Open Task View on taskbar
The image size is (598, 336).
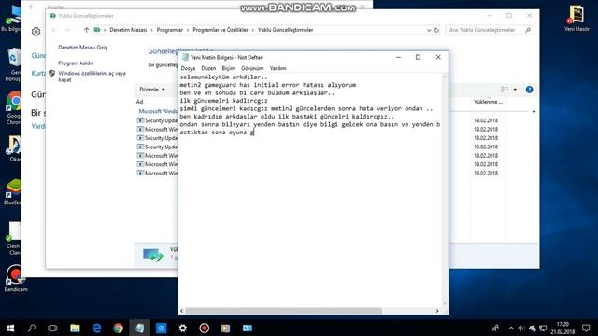pyautogui.click(x=52, y=328)
